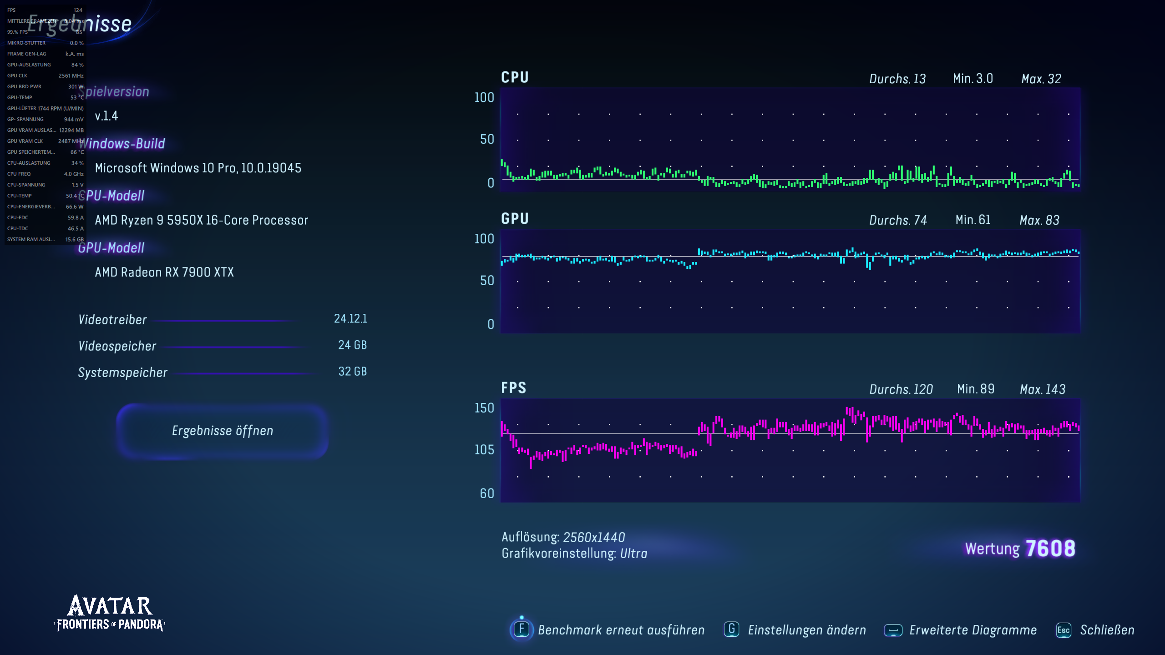Click the Videotreiber version row

(x=223, y=319)
